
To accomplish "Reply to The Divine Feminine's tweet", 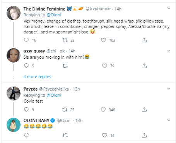I will 26,40.
